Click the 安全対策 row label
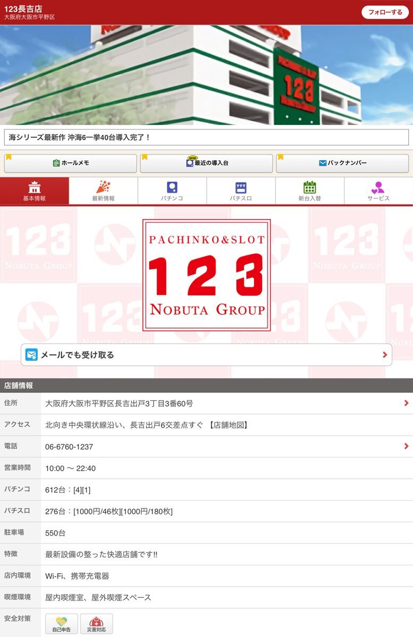Viewport: 413px width, 637px height. click(17, 618)
